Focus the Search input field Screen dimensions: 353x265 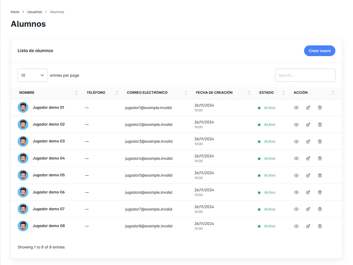[x=305, y=75]
